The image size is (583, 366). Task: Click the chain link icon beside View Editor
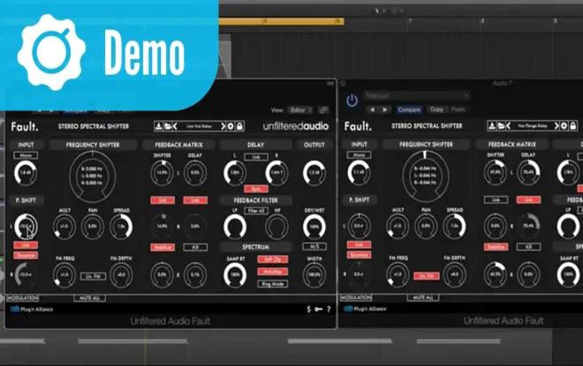click(323, 110)
